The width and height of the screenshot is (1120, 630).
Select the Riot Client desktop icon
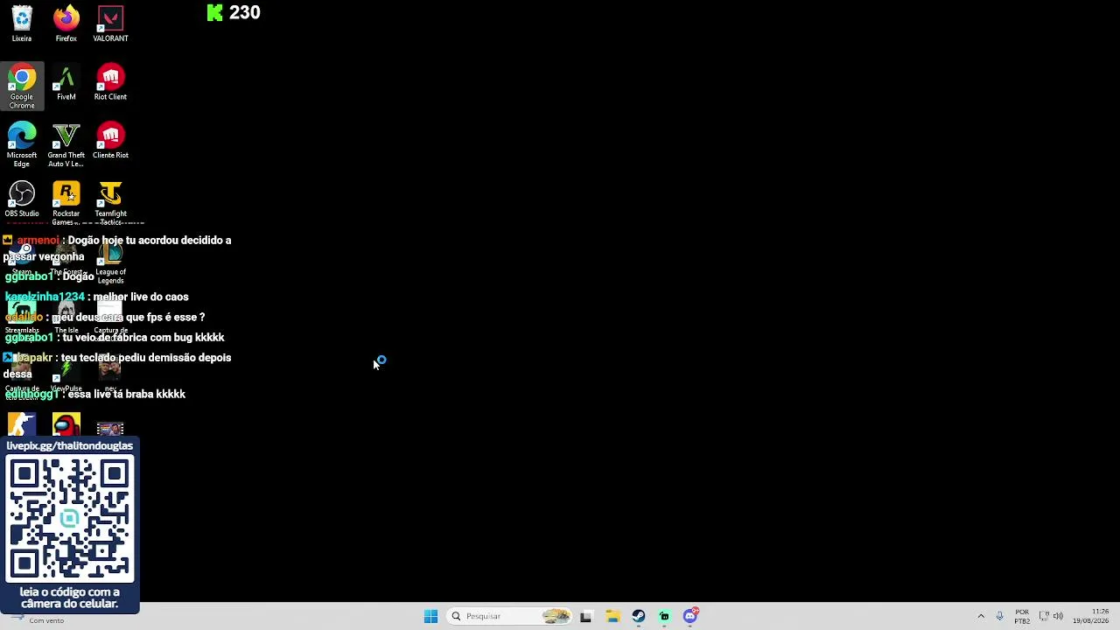coord(110,82)
